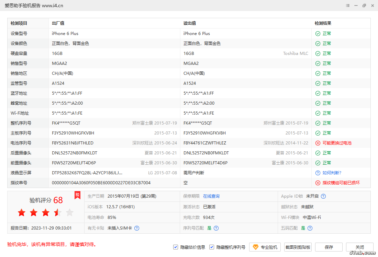Viewport: 378px width, 257px height.
Task: Uncheck the 隐藏估价信息 checkbox
Action: click(176, 247)
